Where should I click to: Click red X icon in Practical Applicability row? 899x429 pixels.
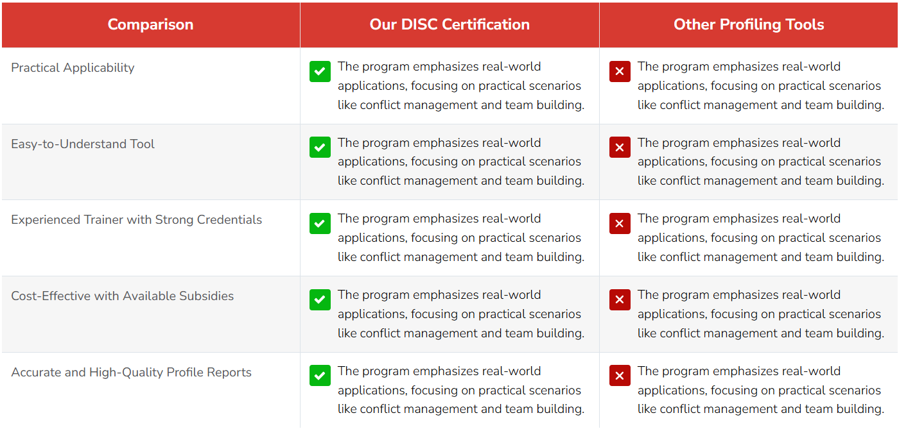pos(620,71)
